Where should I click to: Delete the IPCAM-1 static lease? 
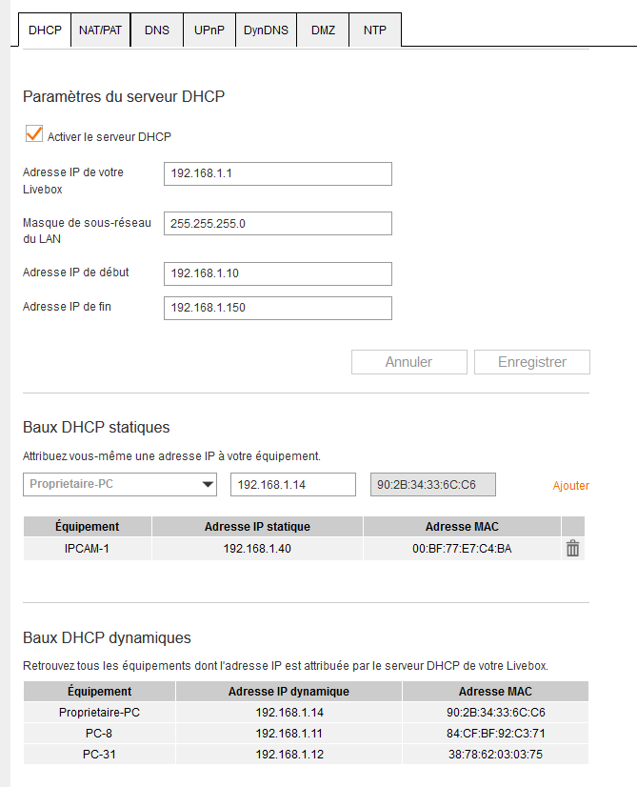tap(572, 549)
